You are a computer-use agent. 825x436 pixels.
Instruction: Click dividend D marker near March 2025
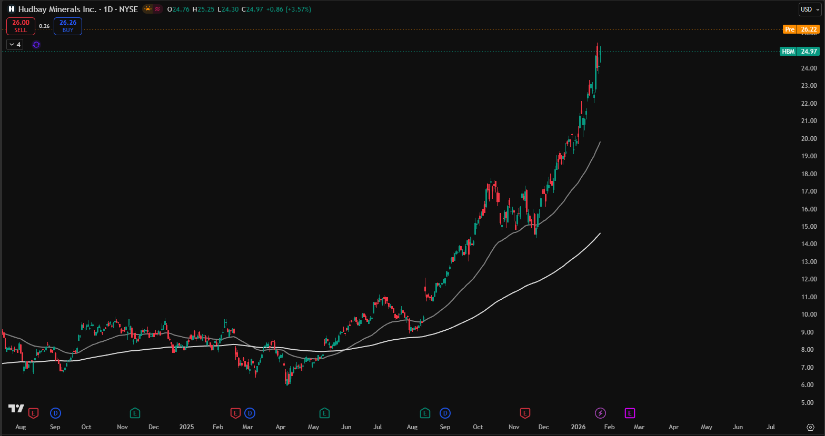tap(250, 413)
